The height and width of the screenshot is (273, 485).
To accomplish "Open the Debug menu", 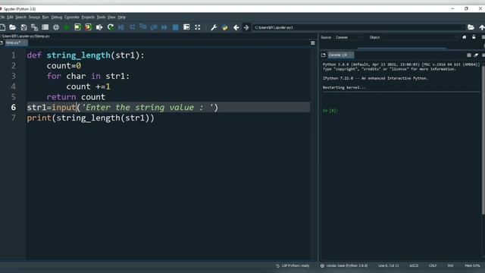I will point(57,17).
